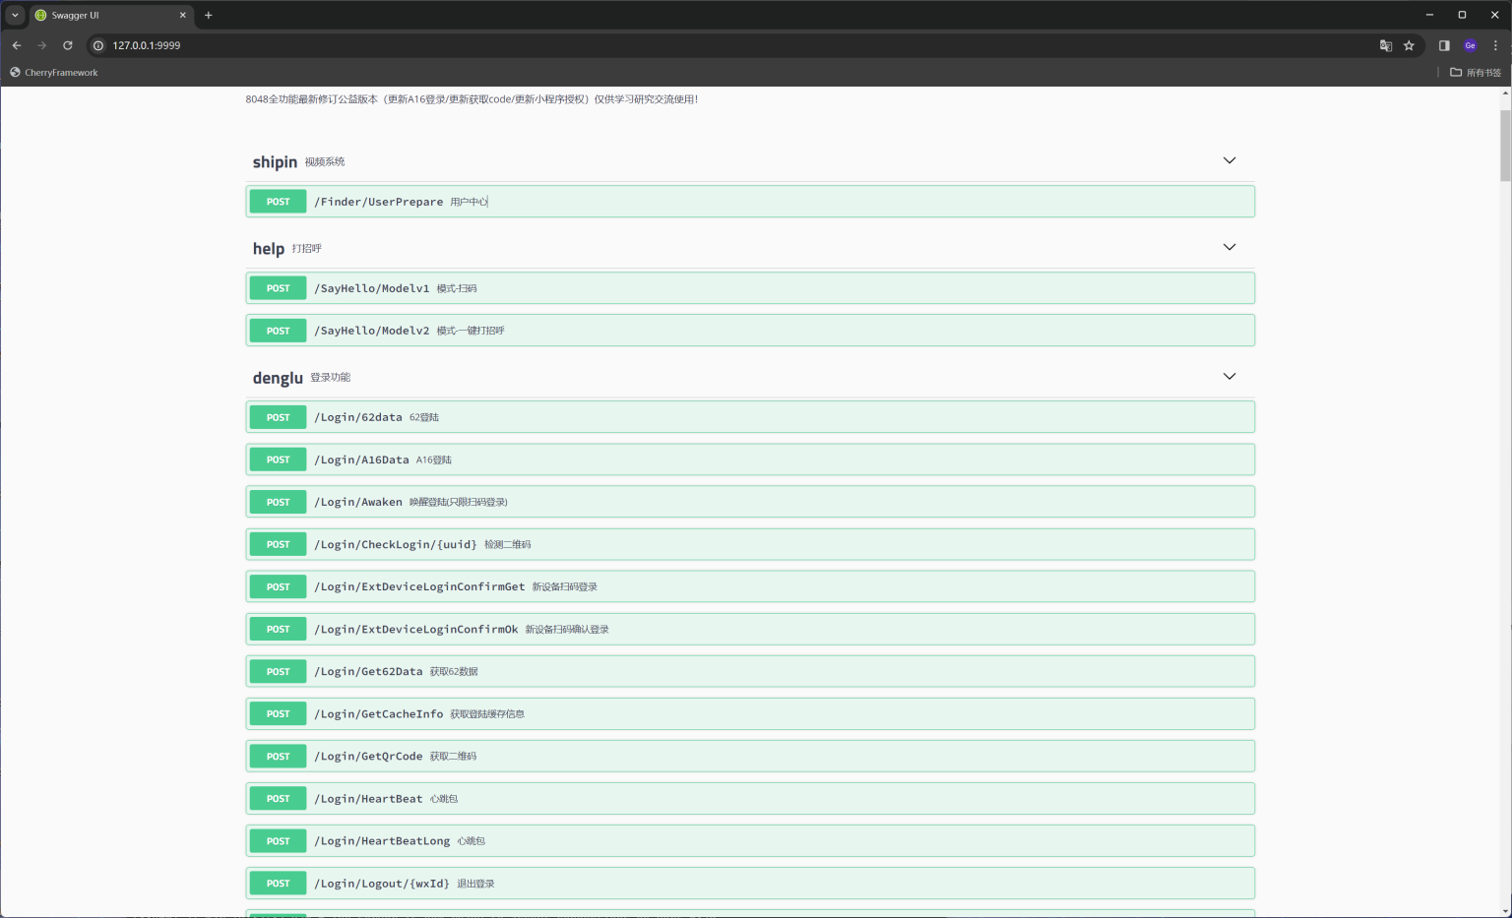Toggle the browser side panel icon

1444,45
